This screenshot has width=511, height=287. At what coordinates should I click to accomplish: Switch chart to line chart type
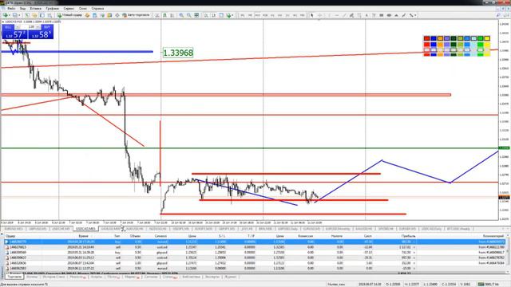(172, 15)
